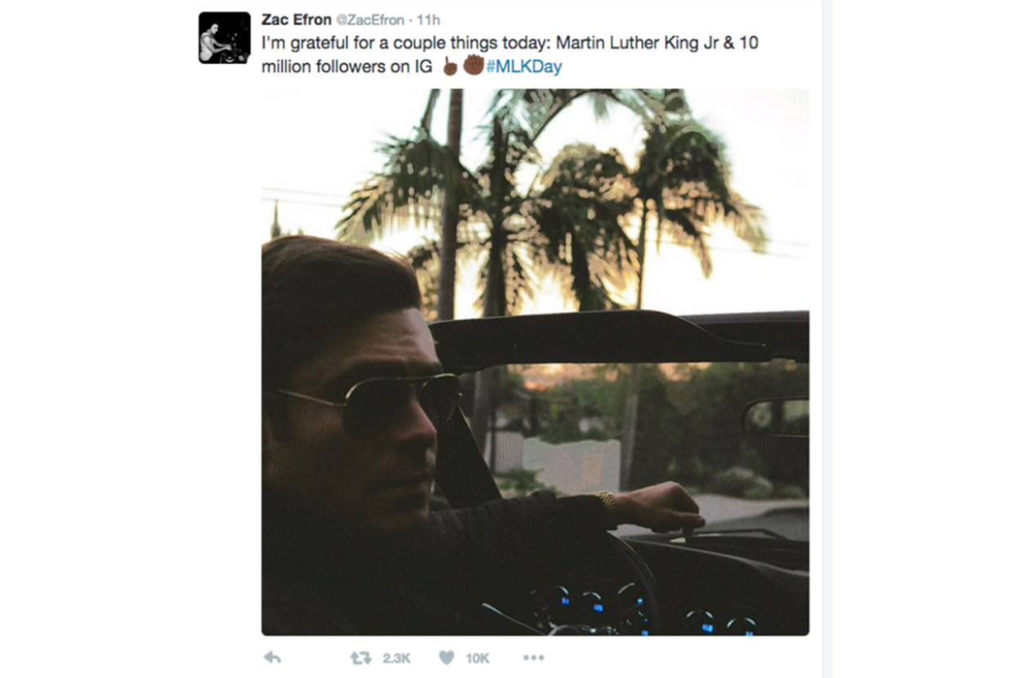The width and height of the screenshot is (1022, 678).
Task: Follow the #MLKDay hashtag link
Action: (524, 67)
